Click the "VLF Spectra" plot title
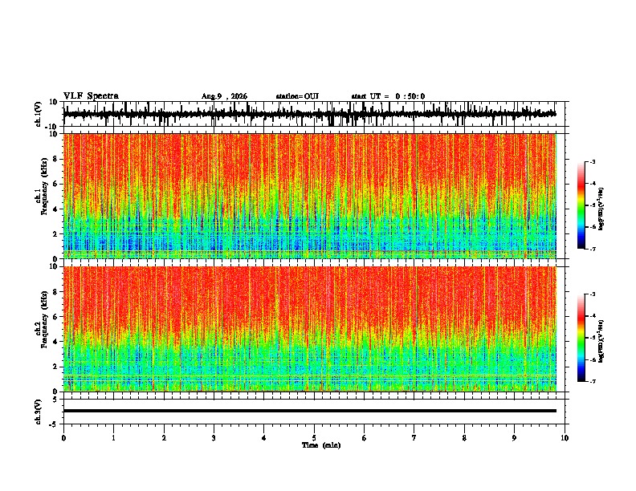636x491 pixels. [91, 96]
